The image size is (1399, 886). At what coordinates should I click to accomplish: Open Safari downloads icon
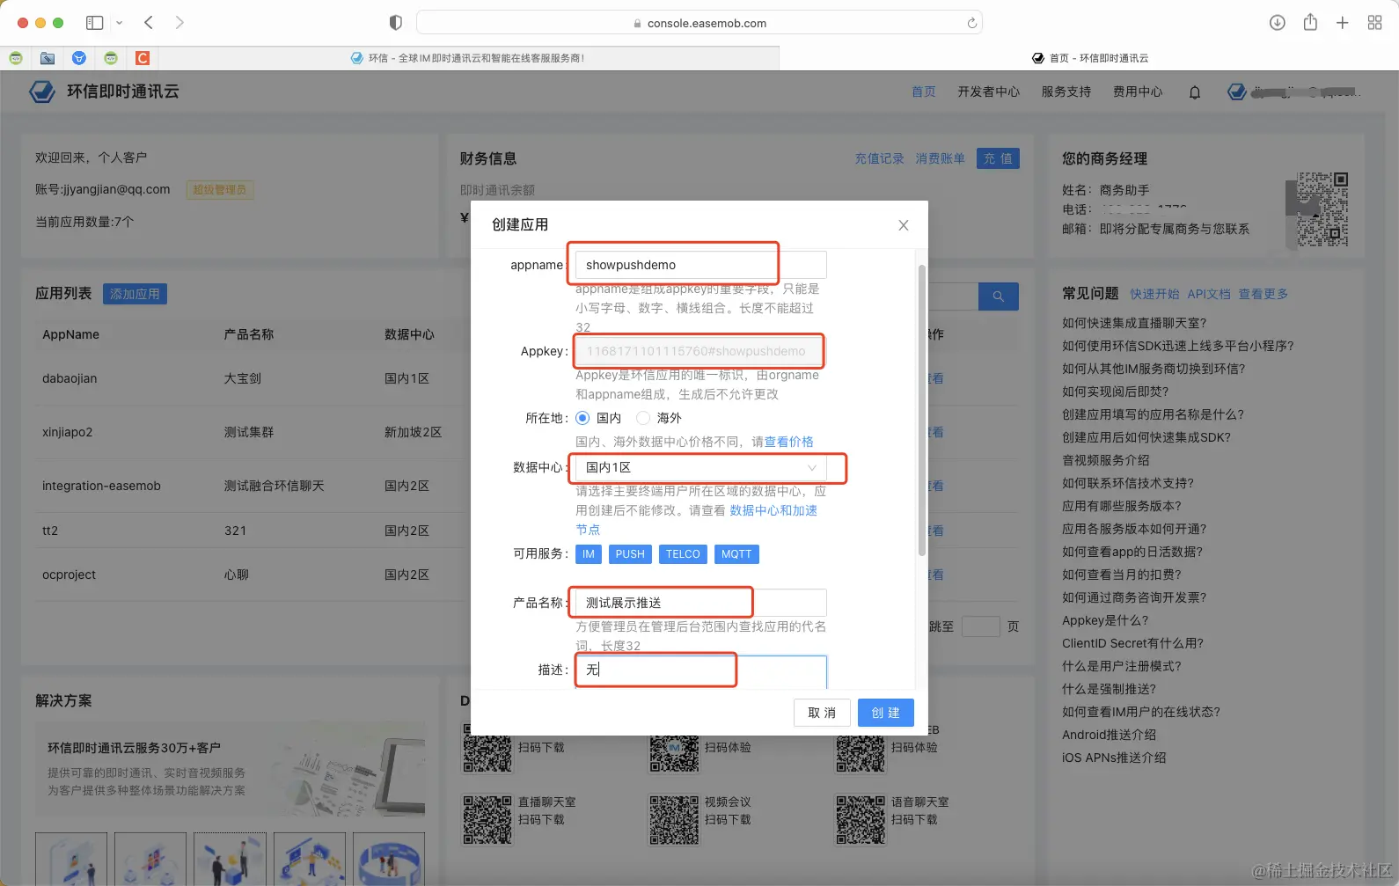(1278, 23)
